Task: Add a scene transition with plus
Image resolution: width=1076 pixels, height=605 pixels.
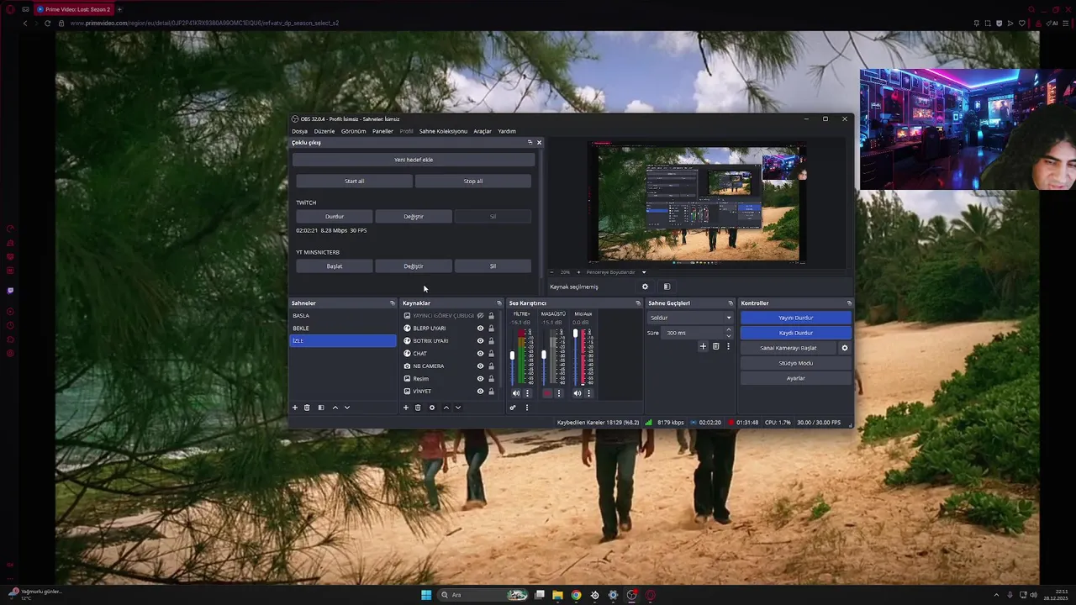Action: (x=703, y=346)
